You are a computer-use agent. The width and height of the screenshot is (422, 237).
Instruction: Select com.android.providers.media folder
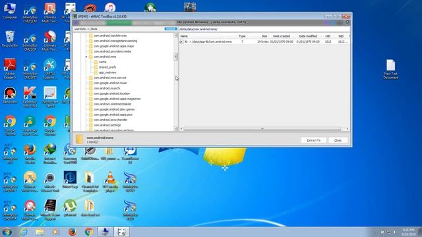(112, 51)
